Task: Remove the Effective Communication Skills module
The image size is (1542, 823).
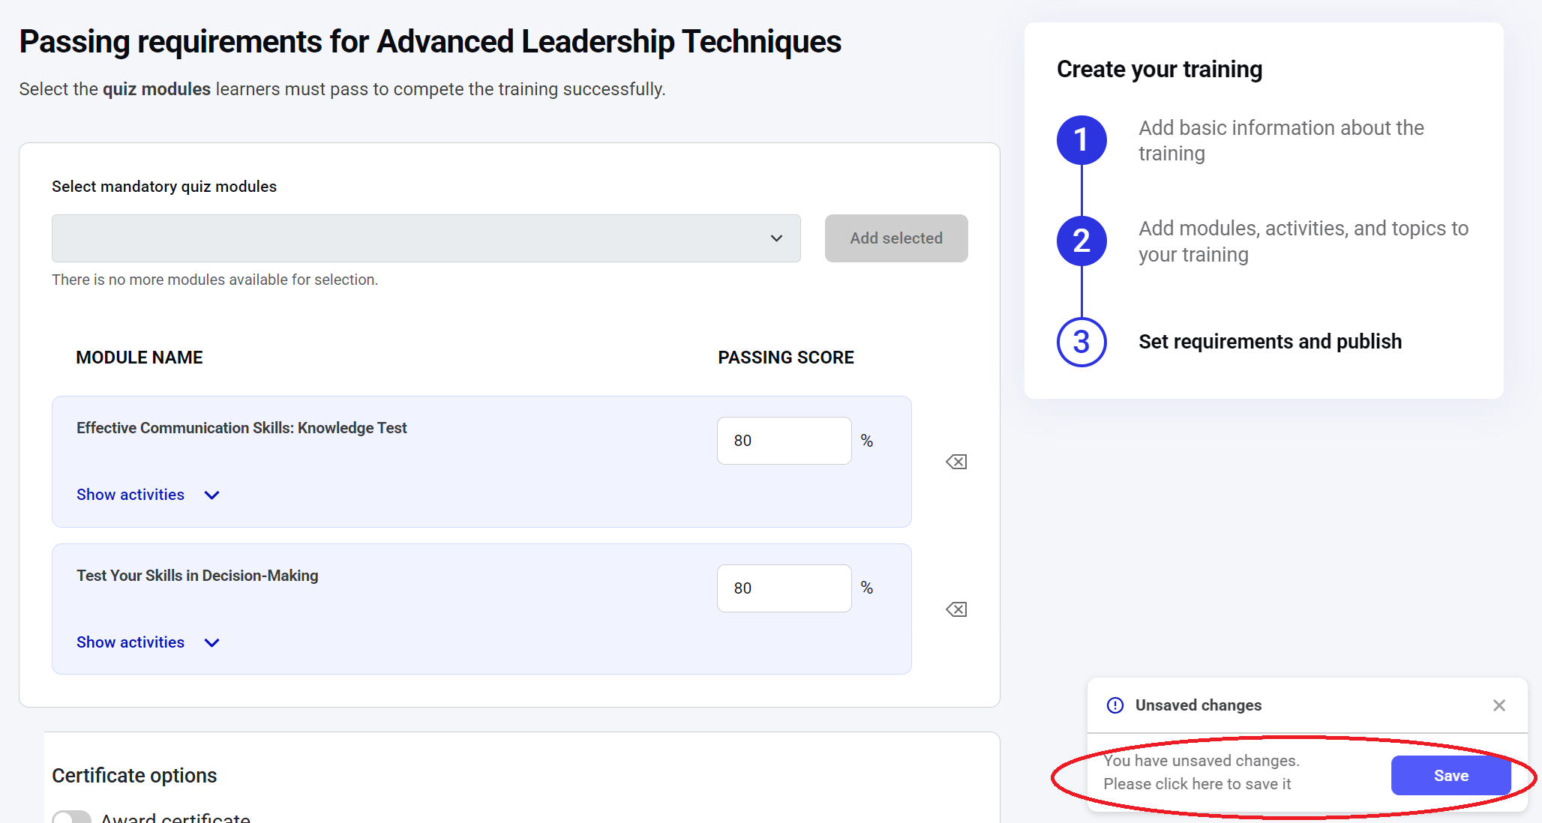Action: pyautogui.click(x=956, y=462)
